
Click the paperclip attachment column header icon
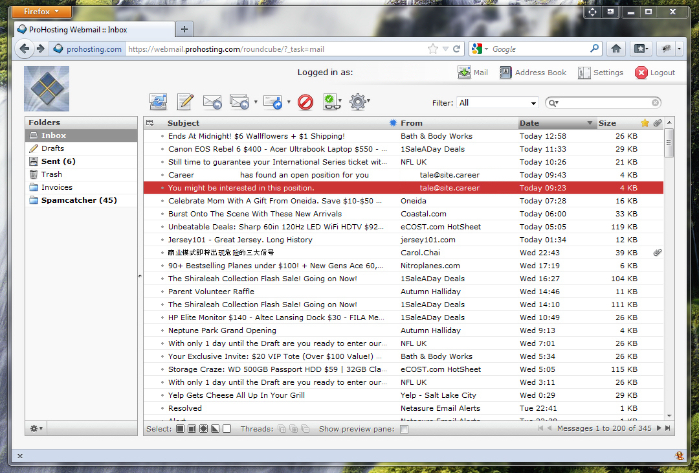[x=657, y=122]
